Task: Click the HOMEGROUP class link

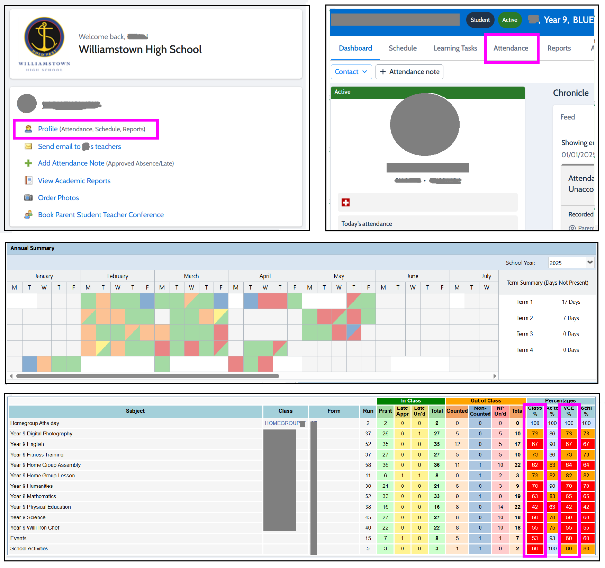Action: click(282, 423)
